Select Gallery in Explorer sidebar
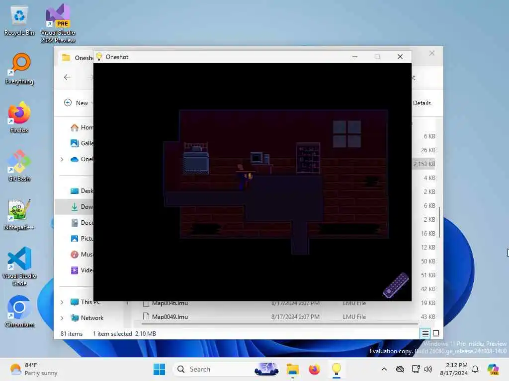This screenshot has height=381, width=509. click(x=82, y=143)
